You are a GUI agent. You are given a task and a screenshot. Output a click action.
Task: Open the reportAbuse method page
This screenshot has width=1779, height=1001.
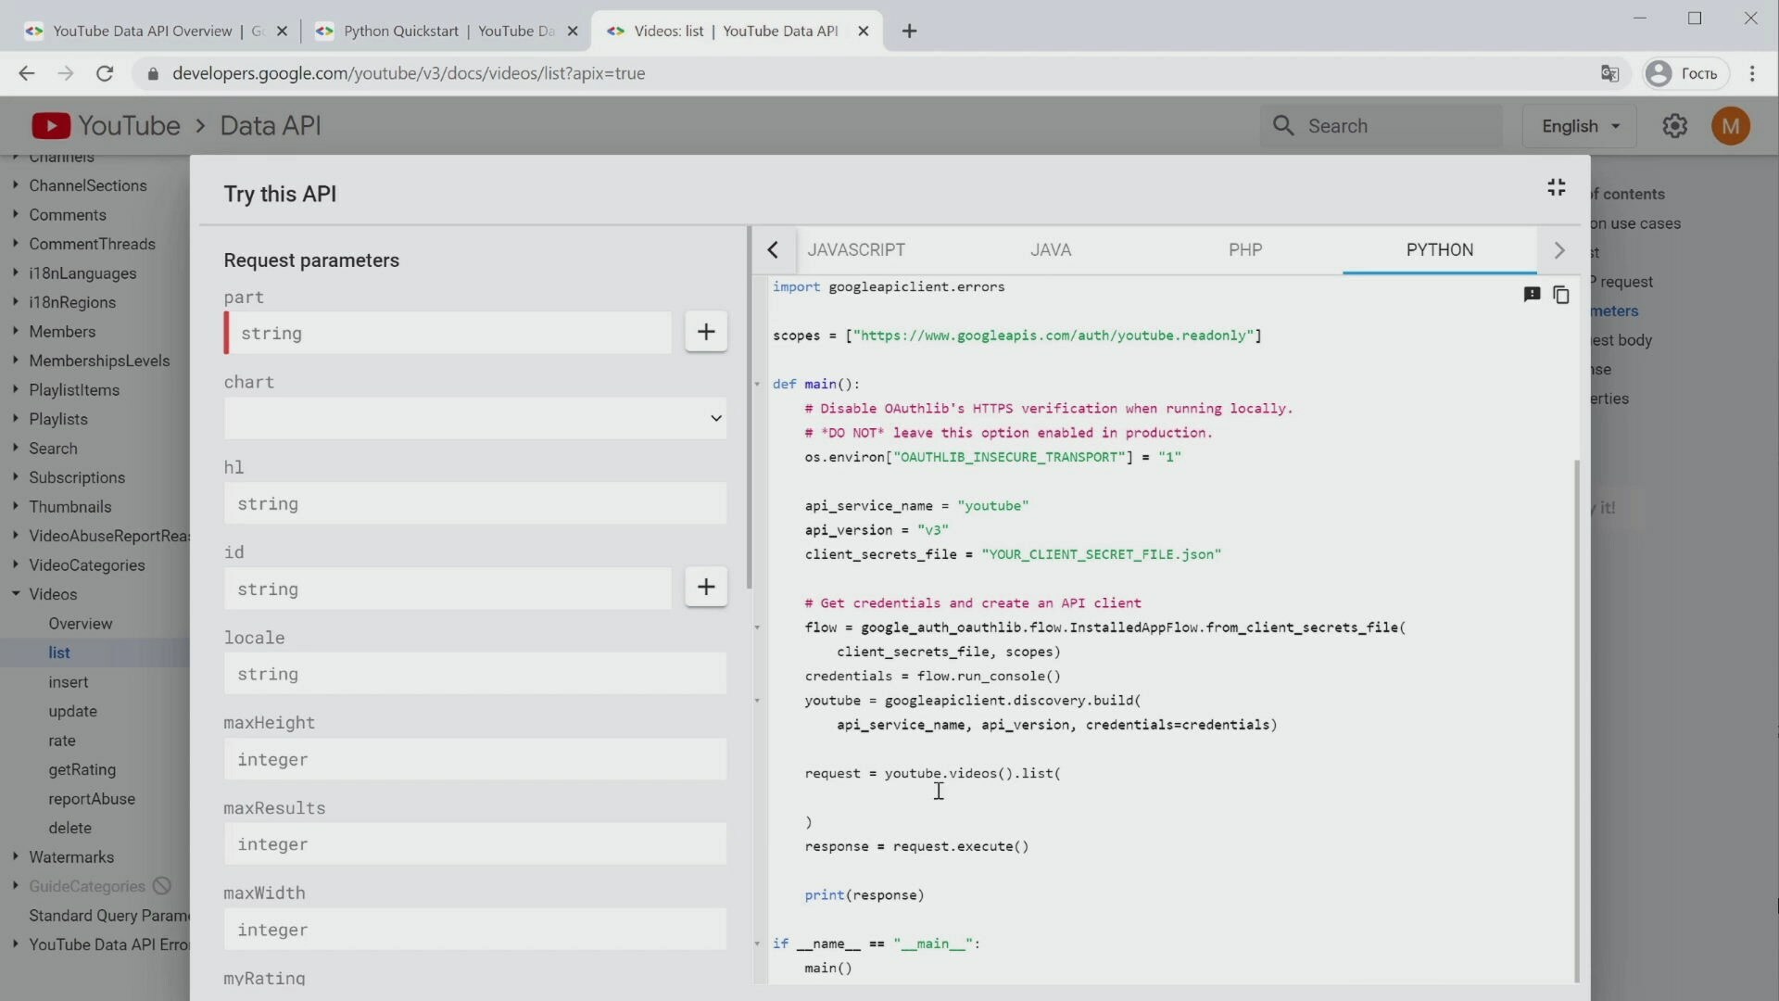coord(92,799)
